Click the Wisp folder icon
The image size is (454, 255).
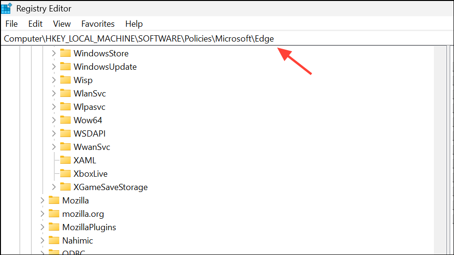pos(65,80)
